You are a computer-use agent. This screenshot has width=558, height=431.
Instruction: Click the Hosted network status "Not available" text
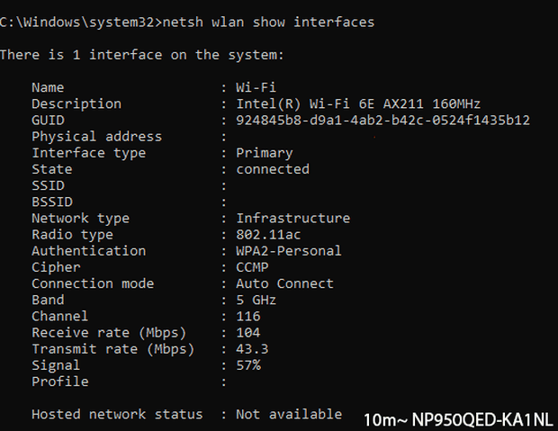pyautogui.click(x=288, y=414)
